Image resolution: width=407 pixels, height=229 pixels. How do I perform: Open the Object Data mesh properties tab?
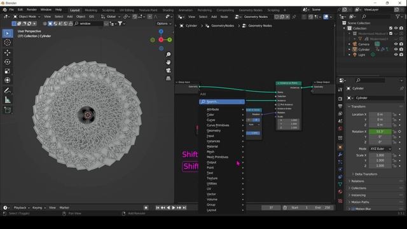340,184
